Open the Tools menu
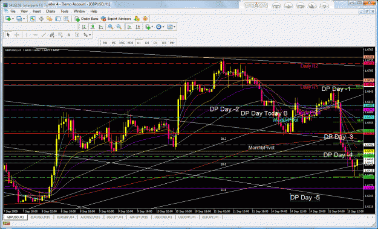The width and height of the screenshot is (378, 229). click(x=64, y=11)
